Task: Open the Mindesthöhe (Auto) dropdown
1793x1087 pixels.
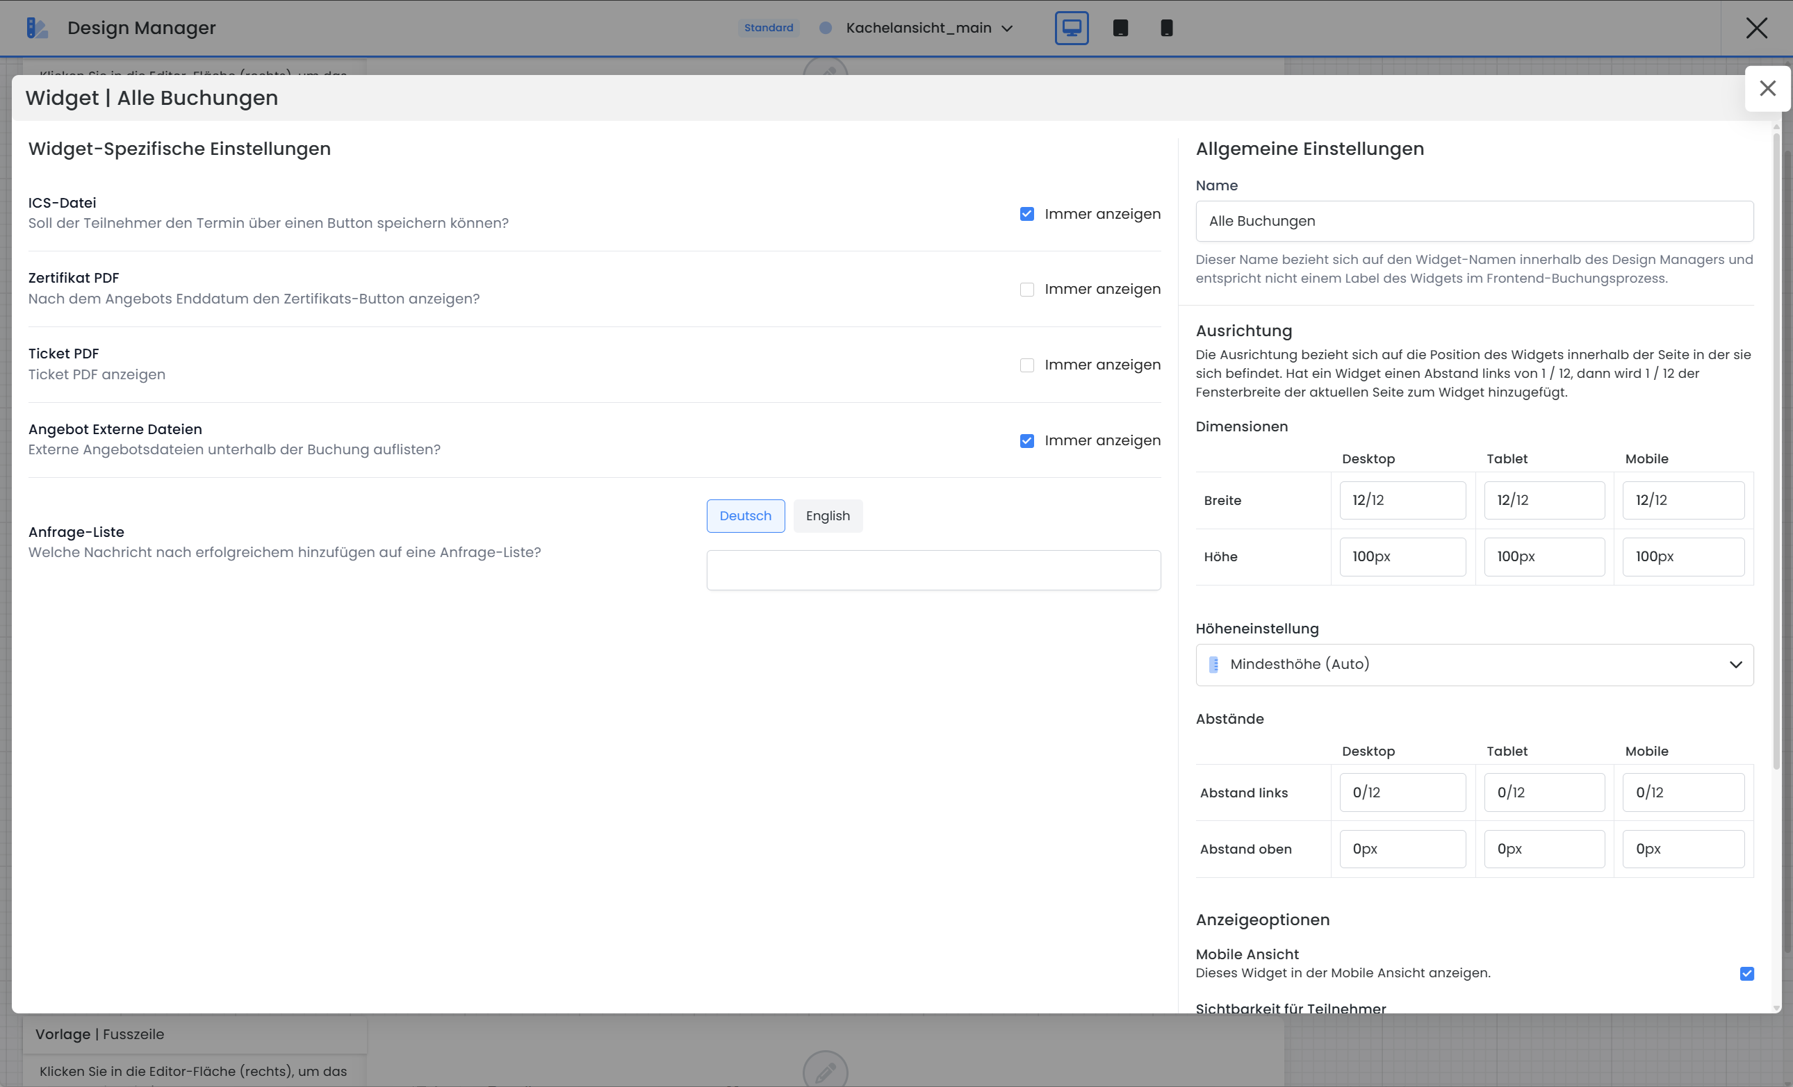Action: [x=1474, y=665]
